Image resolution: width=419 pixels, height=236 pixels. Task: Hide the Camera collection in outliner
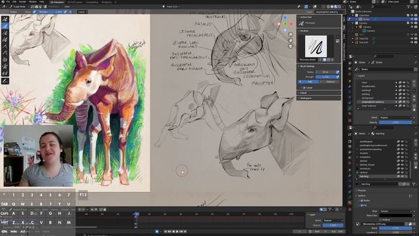412,24
